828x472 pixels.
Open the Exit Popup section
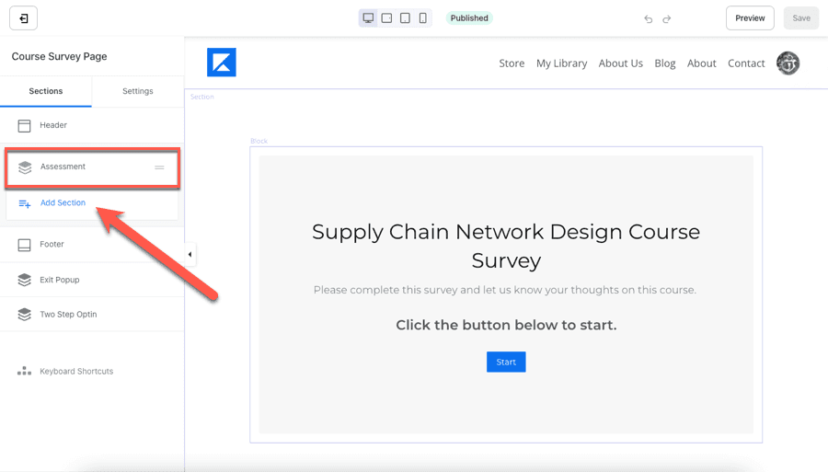[x=60, y=280]
